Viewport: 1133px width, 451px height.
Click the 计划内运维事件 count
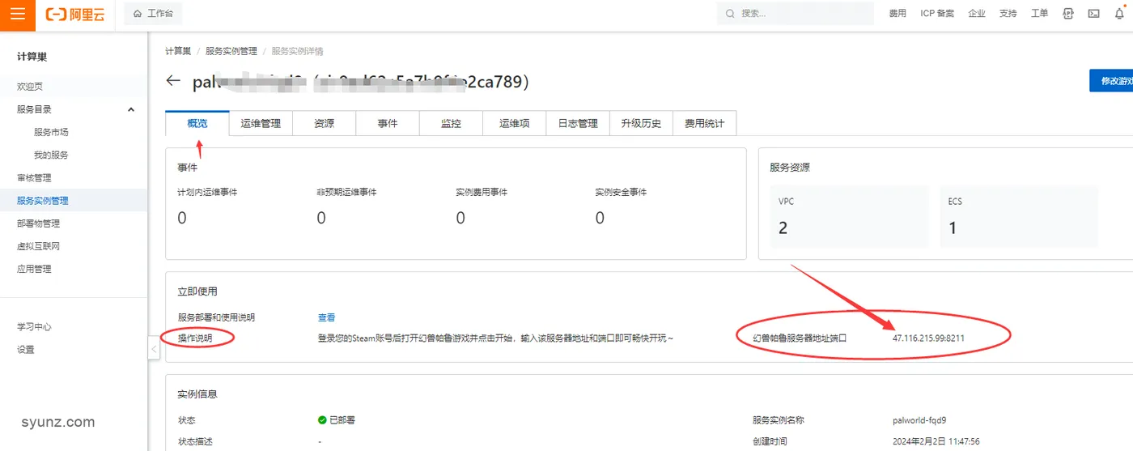pyautogui.click(x=182, y=218)
